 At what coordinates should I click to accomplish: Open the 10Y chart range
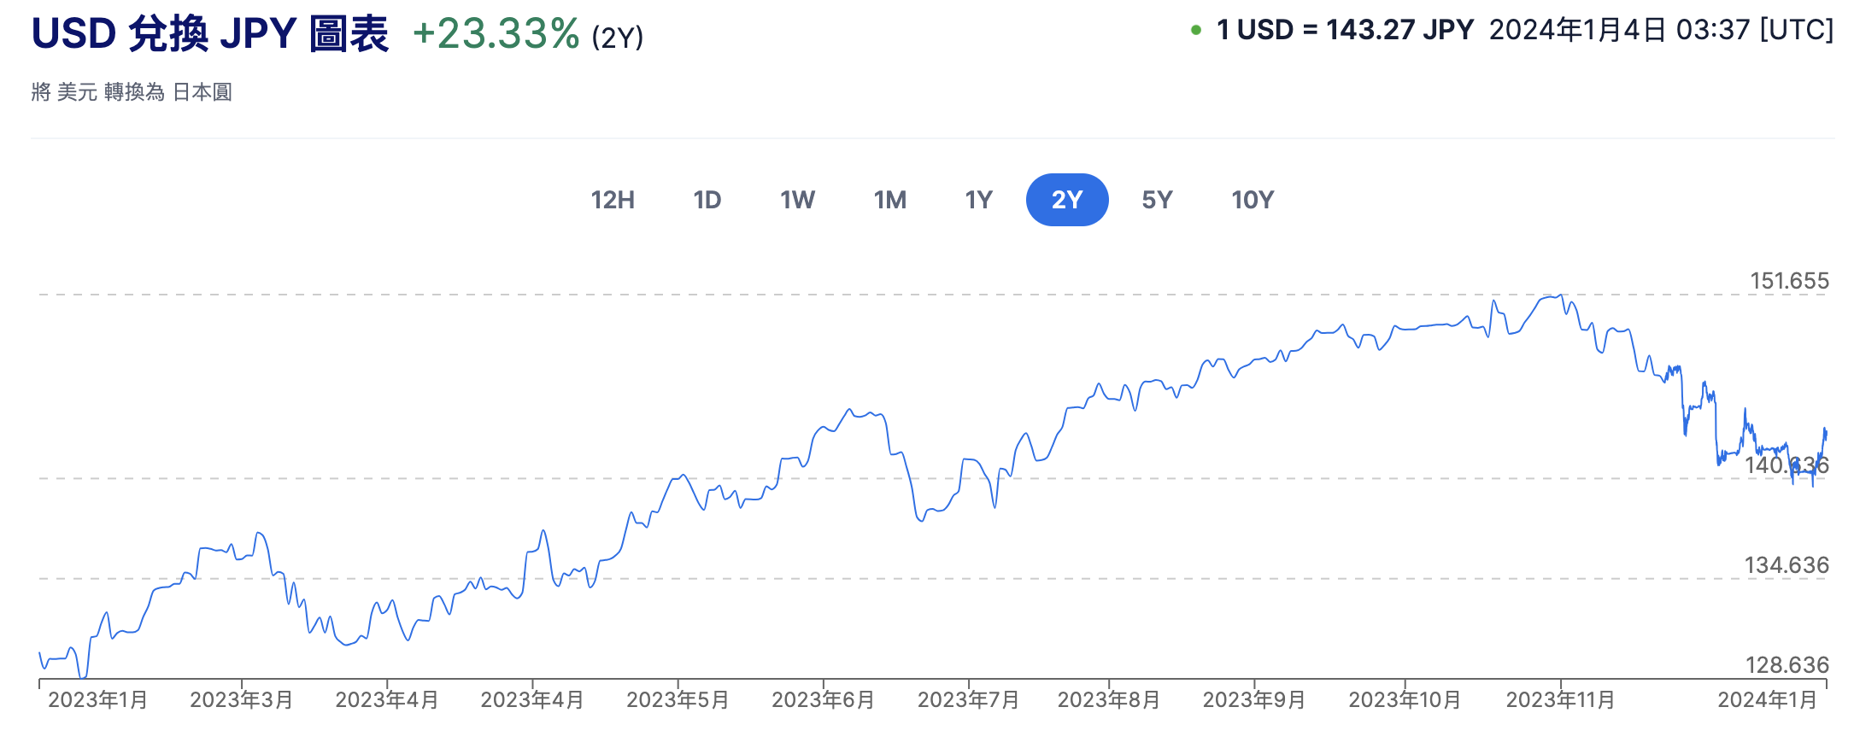coord(1253,200)
